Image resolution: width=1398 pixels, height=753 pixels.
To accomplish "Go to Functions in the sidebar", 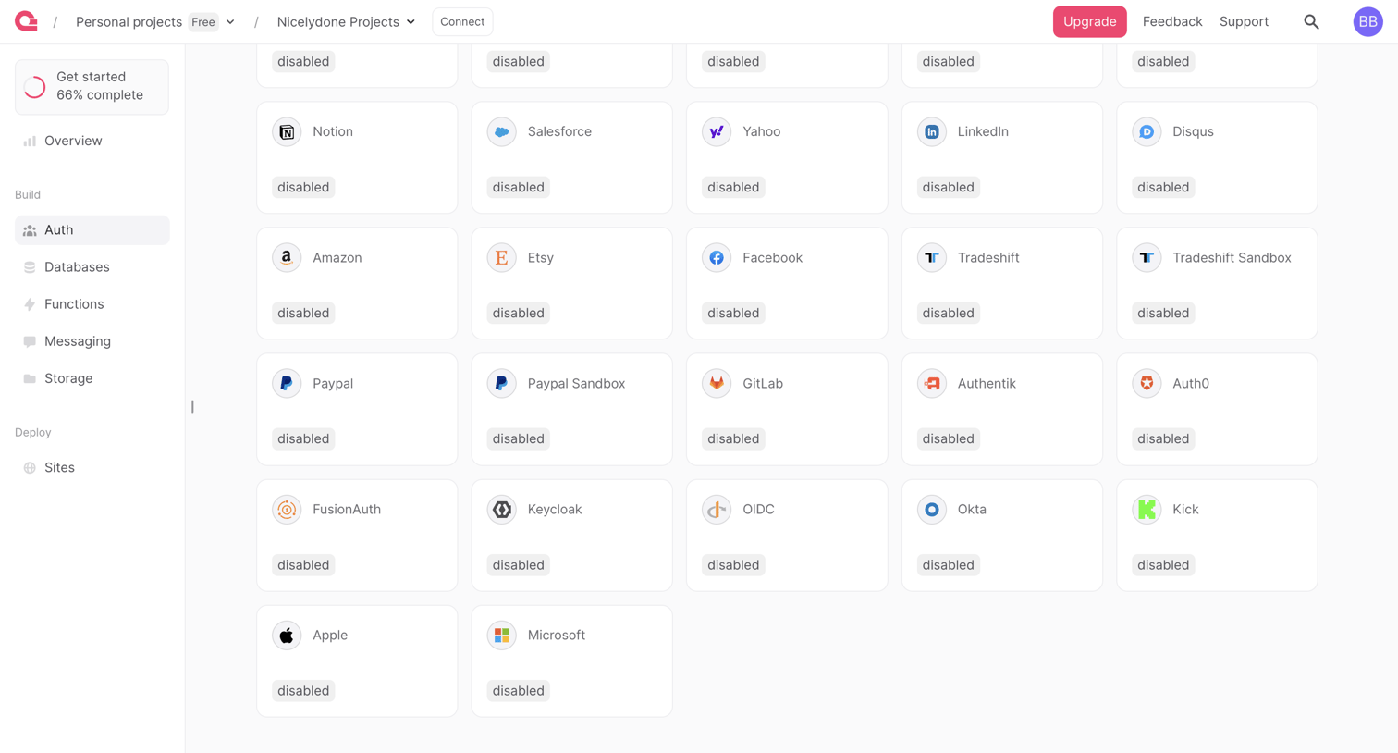I will pyautogui.click(x=92, y=303).
